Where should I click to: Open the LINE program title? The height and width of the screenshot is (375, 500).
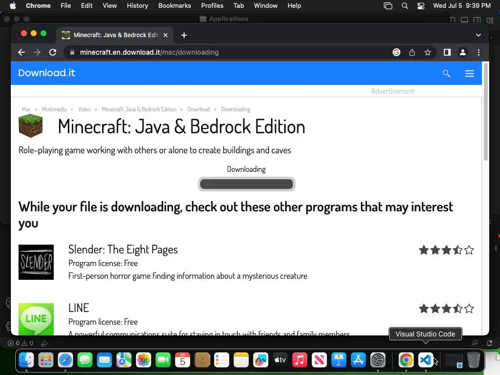pos(79,308)
